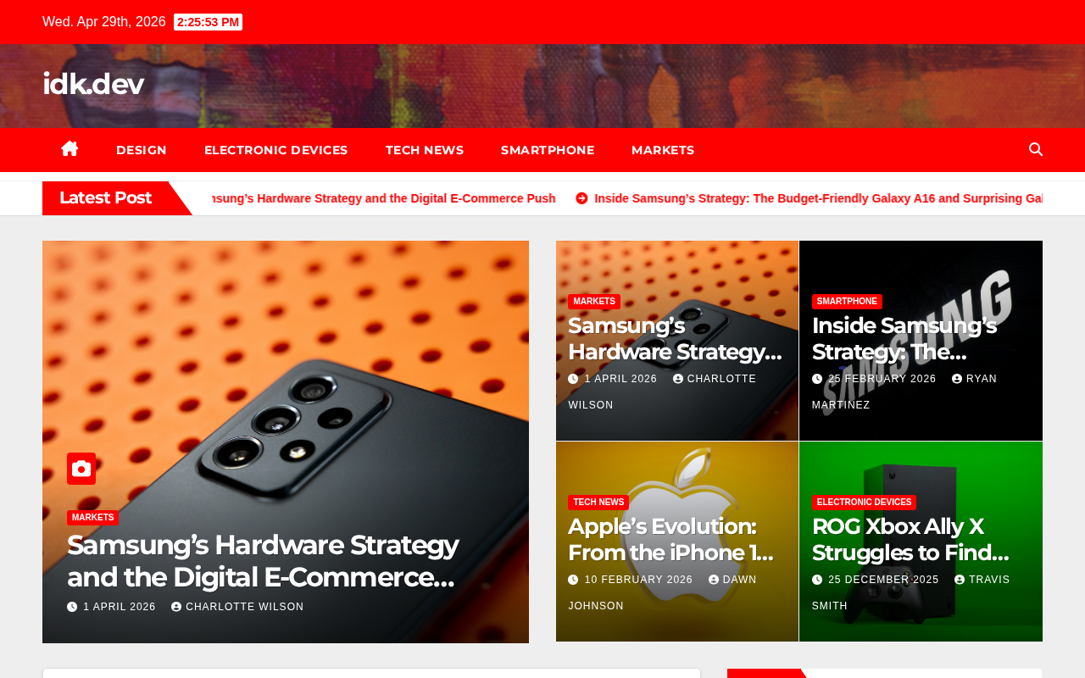Open Inside Samsung's Strategy ticker headline
The height and width of the screenshot is (678, 1085).
coord(818,198)
